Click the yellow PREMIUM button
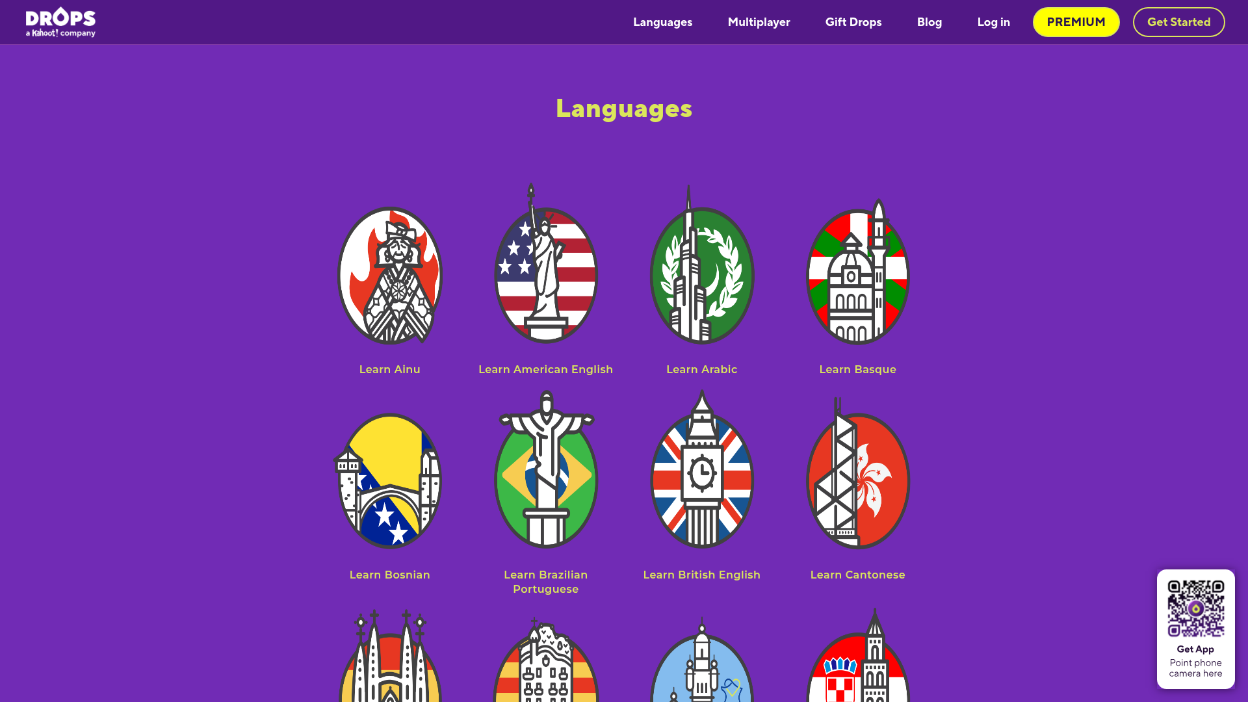 click(x=1076, y=22)
